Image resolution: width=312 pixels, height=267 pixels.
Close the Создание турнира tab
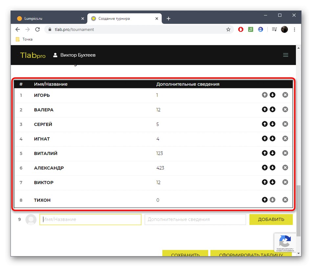pyautogui.click(x=157, y=18)
